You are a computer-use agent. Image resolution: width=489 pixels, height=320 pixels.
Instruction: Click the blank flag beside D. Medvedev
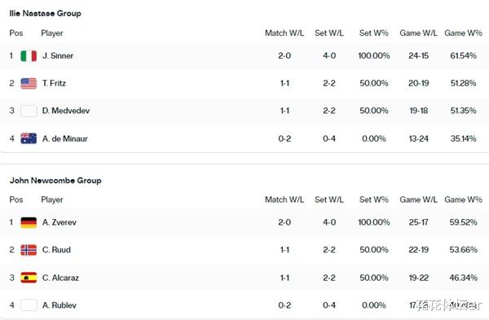tap(29, 111)
